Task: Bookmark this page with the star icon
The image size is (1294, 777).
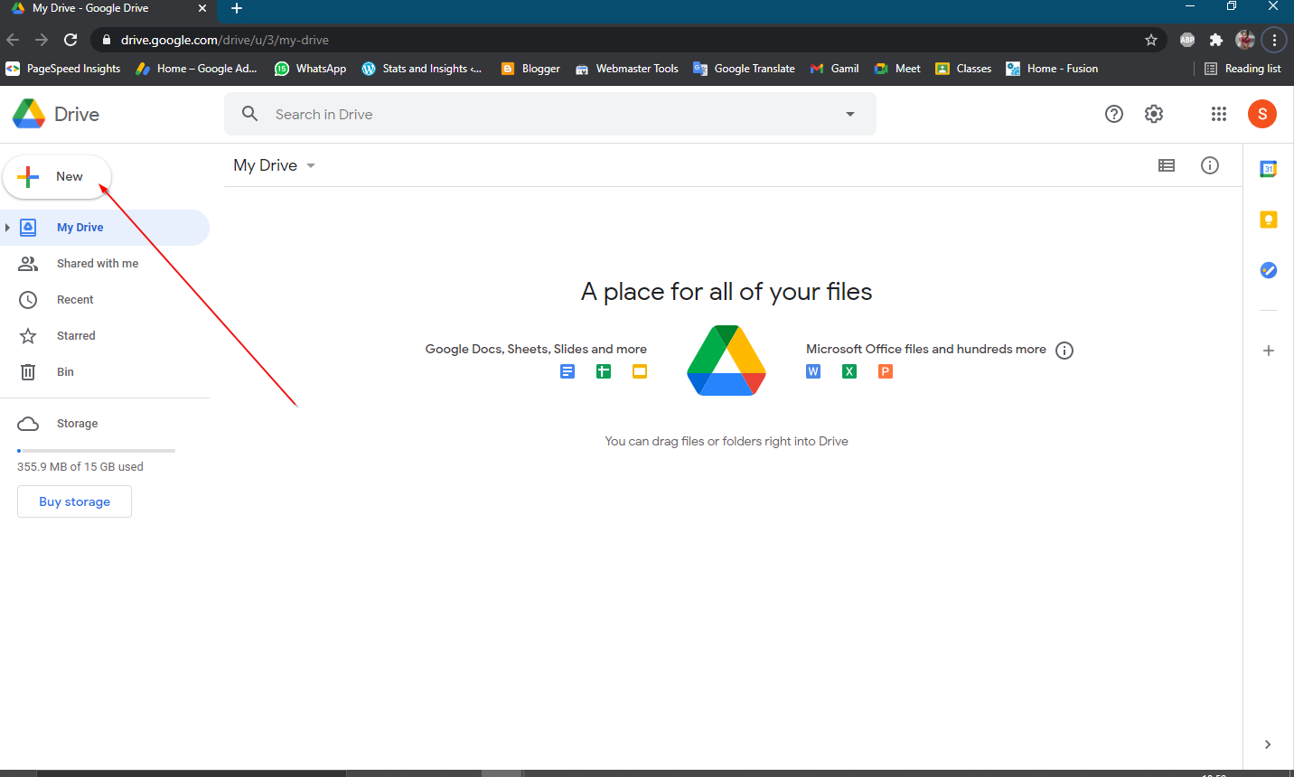Action: (x=1151, y=40)
